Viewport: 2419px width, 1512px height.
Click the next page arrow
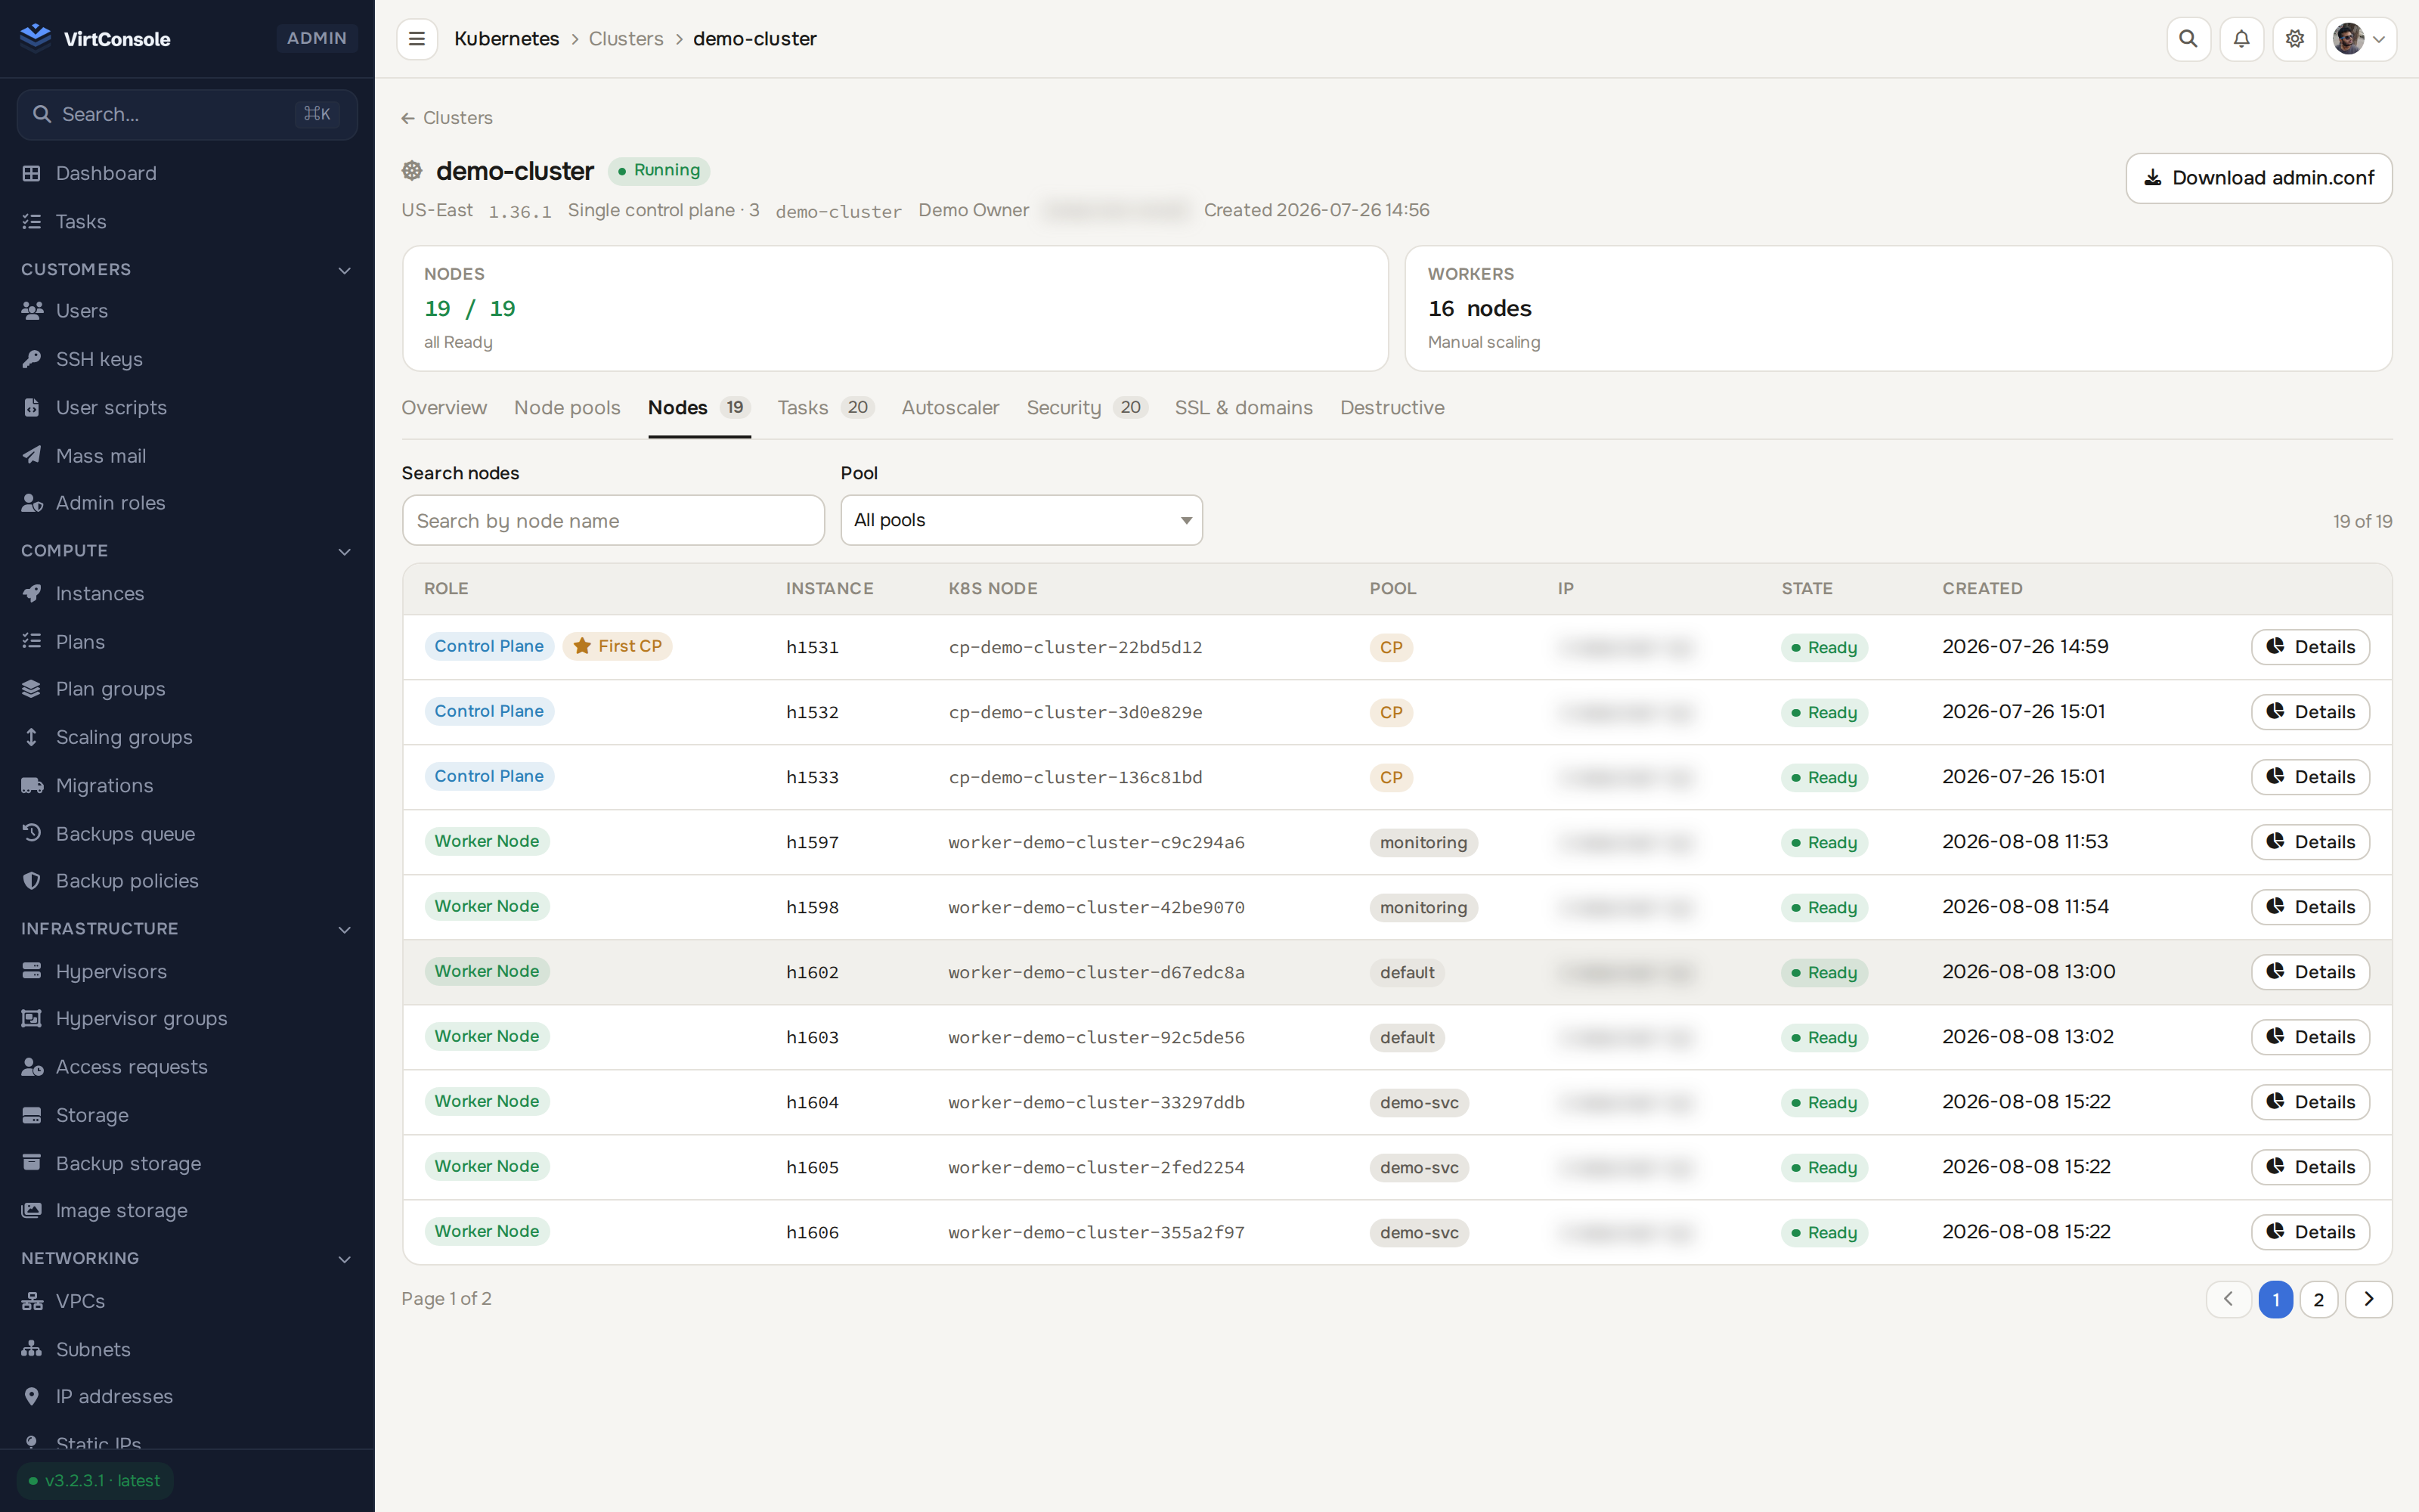[x=2369, y=1300]
